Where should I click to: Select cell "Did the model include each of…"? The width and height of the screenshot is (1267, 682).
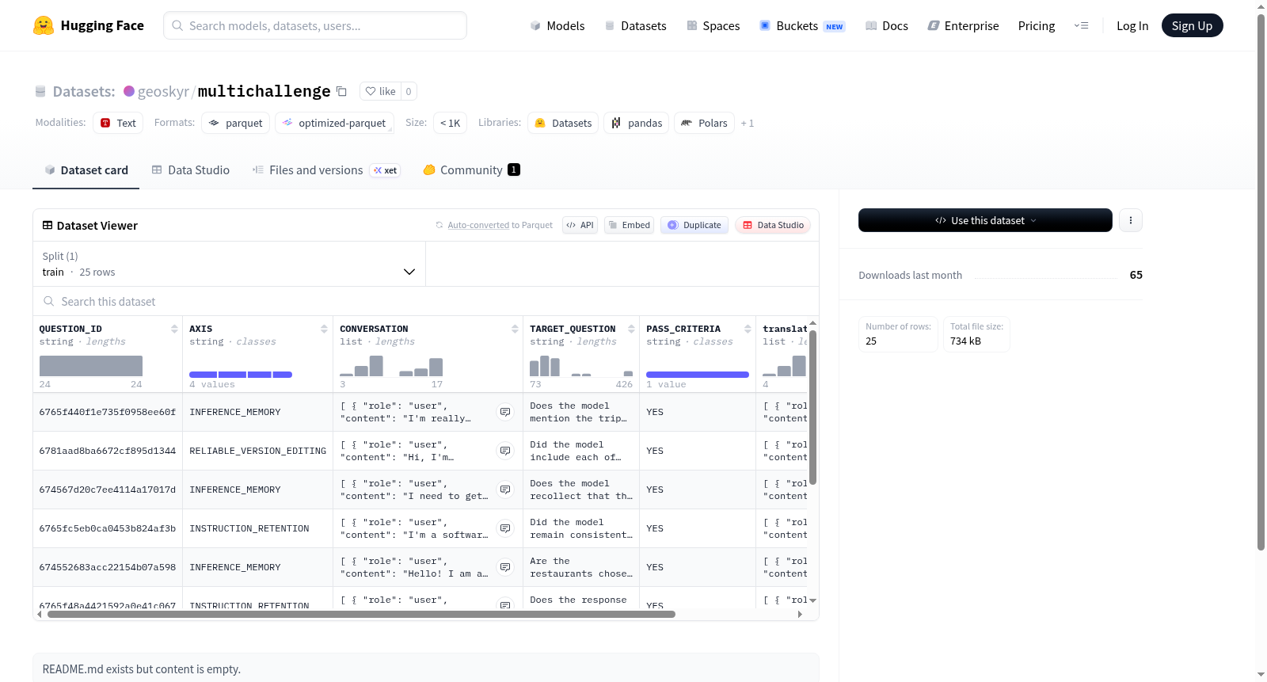[x=581, y=451]
